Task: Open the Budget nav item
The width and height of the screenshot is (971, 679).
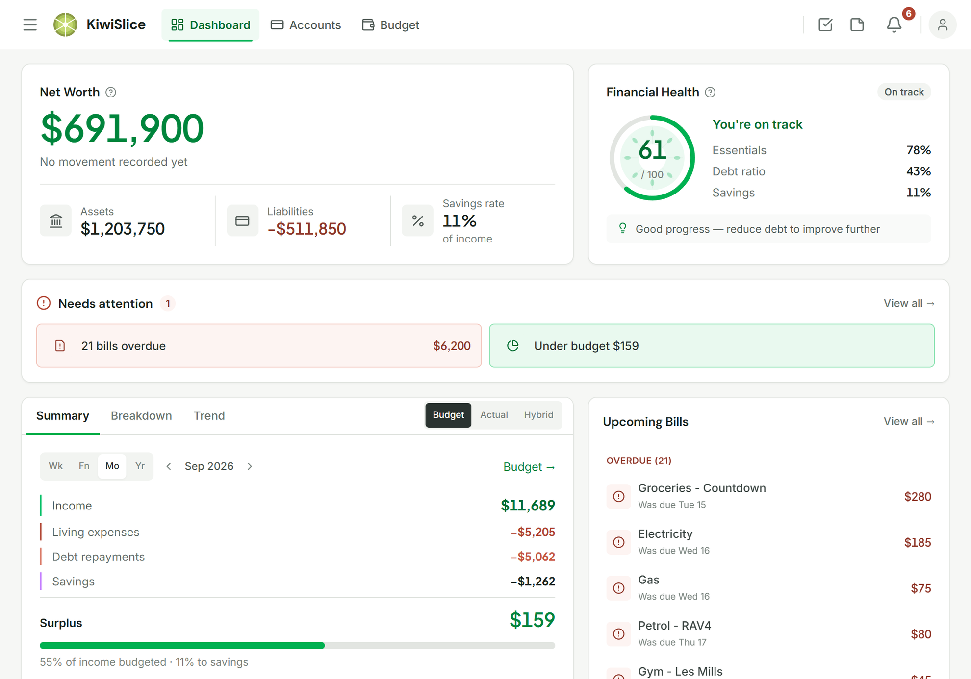Action: pos(390,25)
